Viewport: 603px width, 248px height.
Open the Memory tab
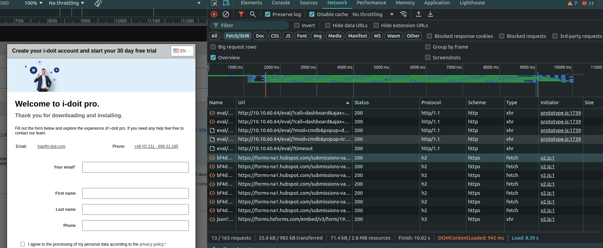coord(405,3)
